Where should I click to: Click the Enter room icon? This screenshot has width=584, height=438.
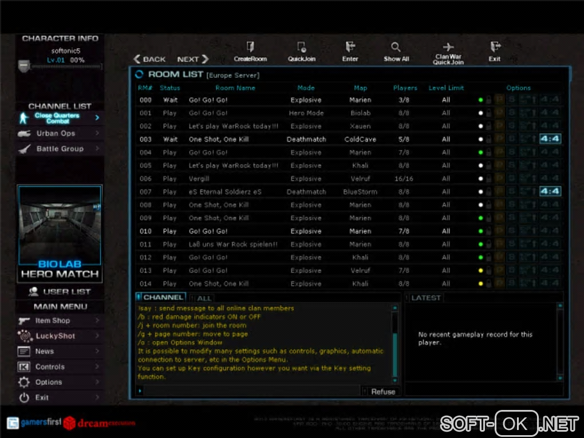[350, 47]
